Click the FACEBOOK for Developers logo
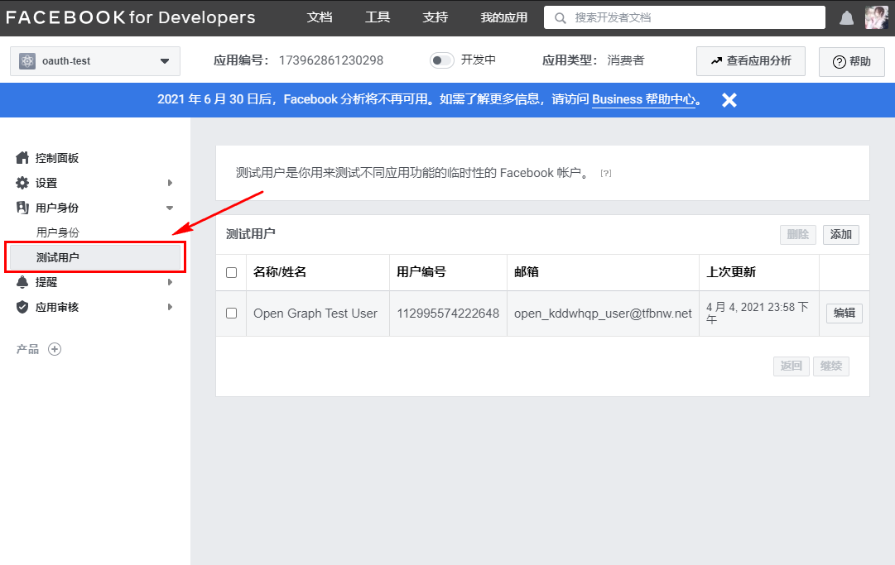This screenshot has width=895, height=565. point(131,17)
